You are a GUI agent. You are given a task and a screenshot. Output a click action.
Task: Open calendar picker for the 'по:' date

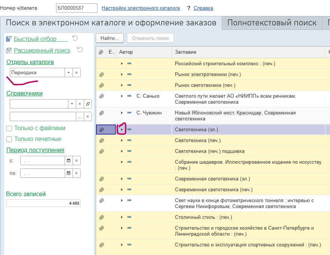[69, 173]
